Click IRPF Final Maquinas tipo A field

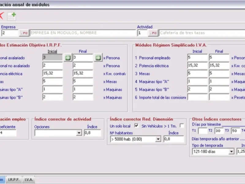pos(83,89)
